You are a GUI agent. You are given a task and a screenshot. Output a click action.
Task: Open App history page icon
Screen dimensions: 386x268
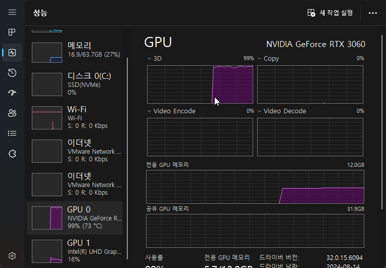click(12, 73)
